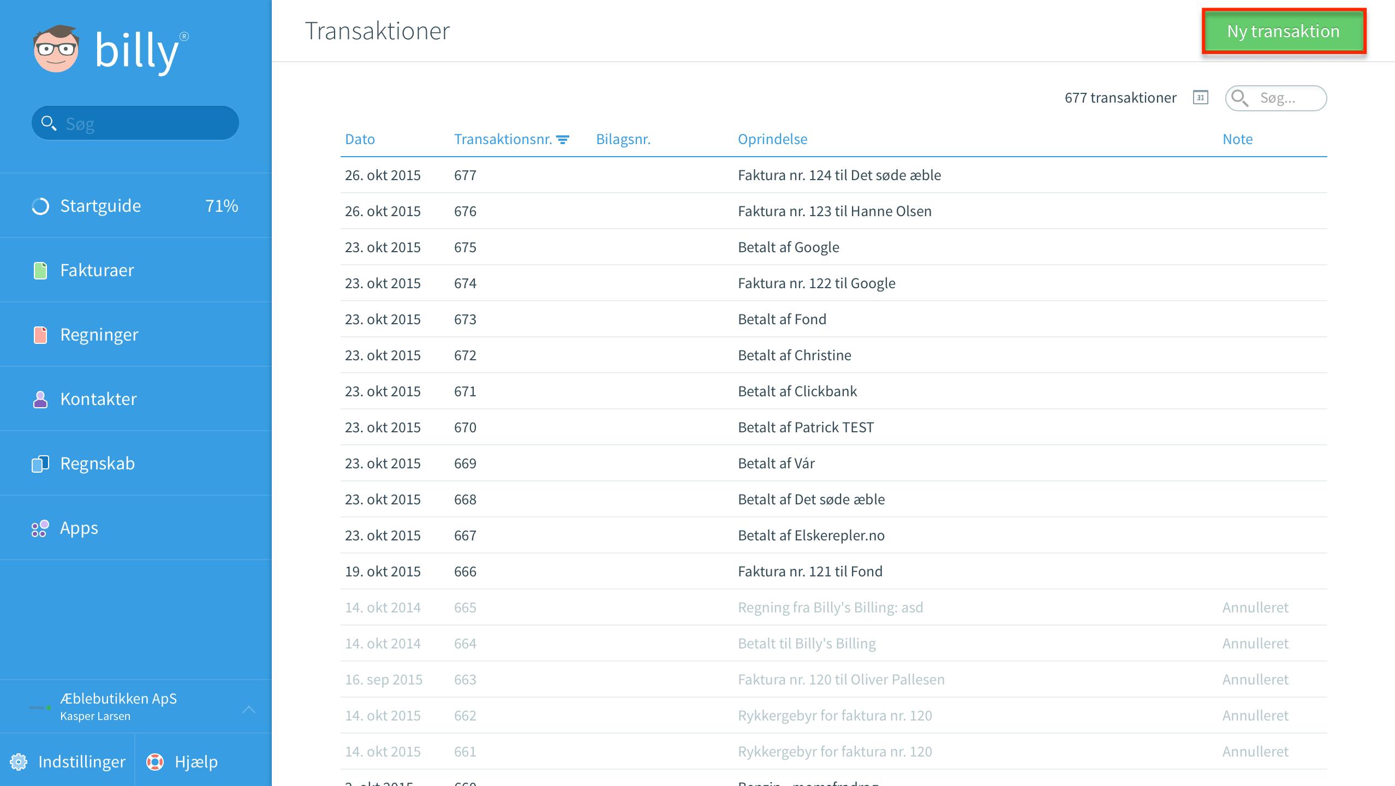Click transaction number 661
Viewport: 1395px width, 786px height.
[x=465, y=752]
